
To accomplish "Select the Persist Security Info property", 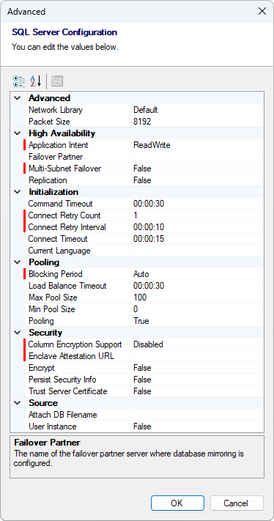I will point(62,380).
